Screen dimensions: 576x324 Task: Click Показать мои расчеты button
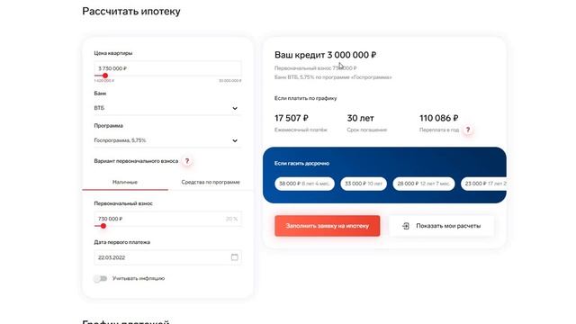[441, 226]
